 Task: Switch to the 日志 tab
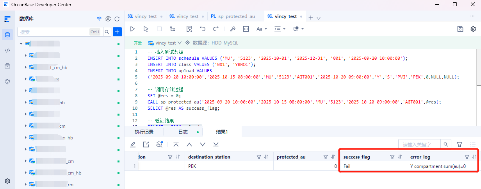coord(183,132)
